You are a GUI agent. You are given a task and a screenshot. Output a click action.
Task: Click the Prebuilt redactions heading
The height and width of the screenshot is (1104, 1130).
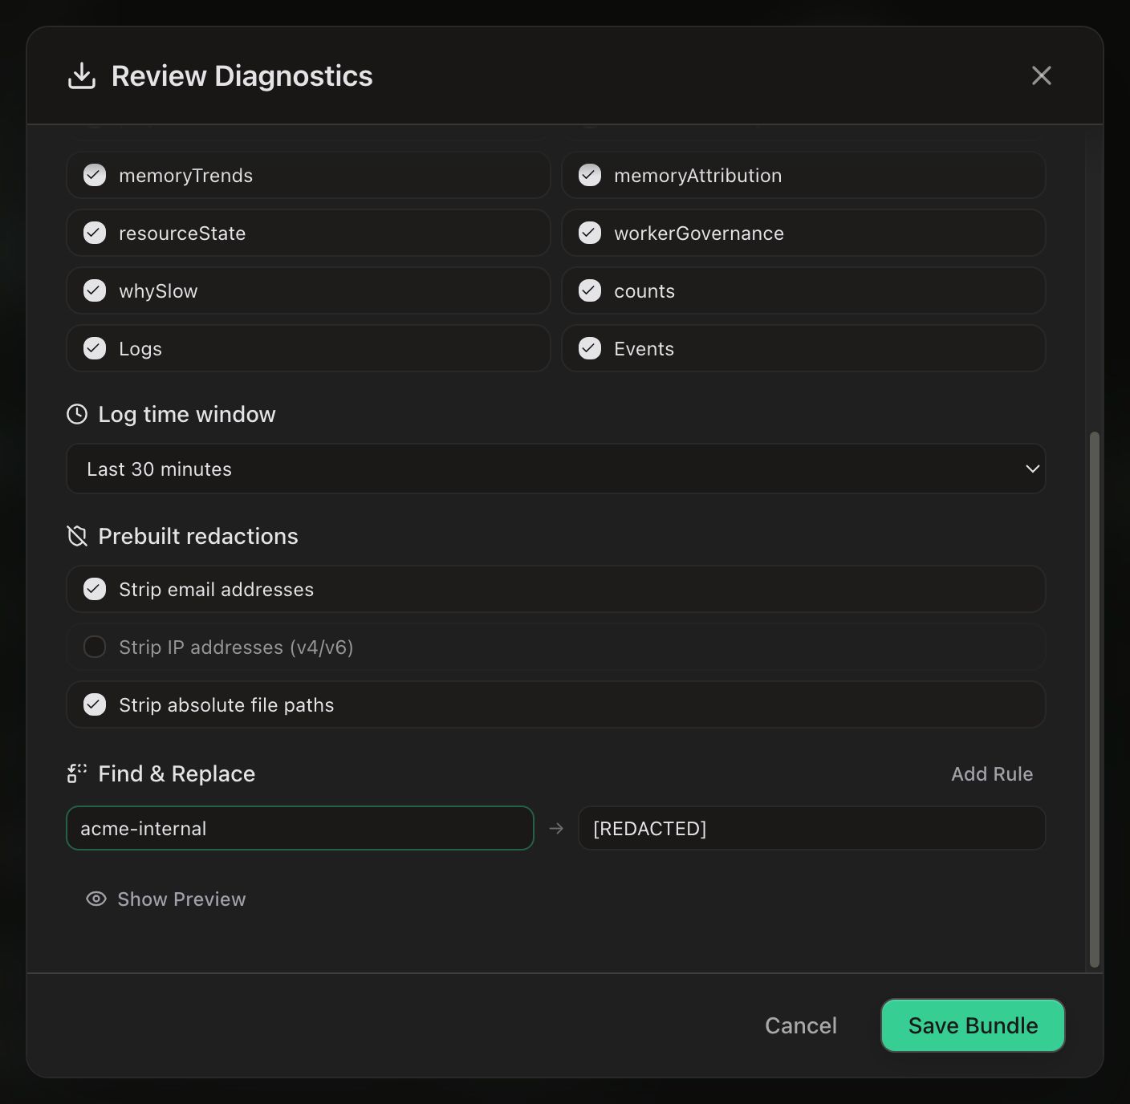tap(198, 536)
